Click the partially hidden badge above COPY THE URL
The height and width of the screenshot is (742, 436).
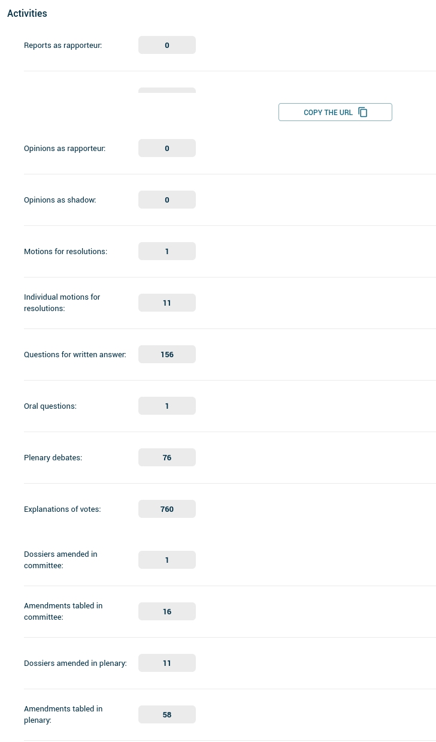(x=167, y=92)
